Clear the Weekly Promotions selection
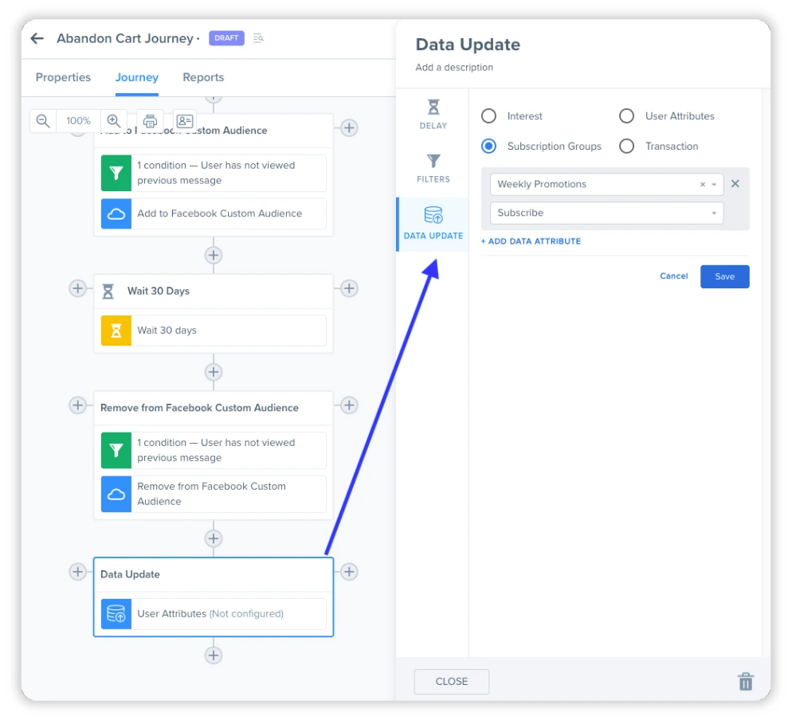The image size is (792, 720). pos(703,184)
